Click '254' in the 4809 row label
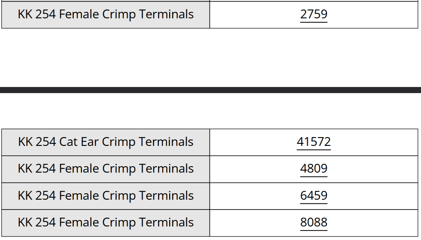The width and height of the screenshot is (421, 240). click(46, 169)
